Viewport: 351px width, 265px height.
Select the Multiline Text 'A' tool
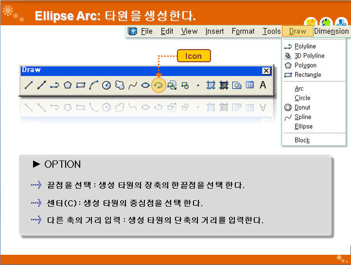click(x=263, y=85)
